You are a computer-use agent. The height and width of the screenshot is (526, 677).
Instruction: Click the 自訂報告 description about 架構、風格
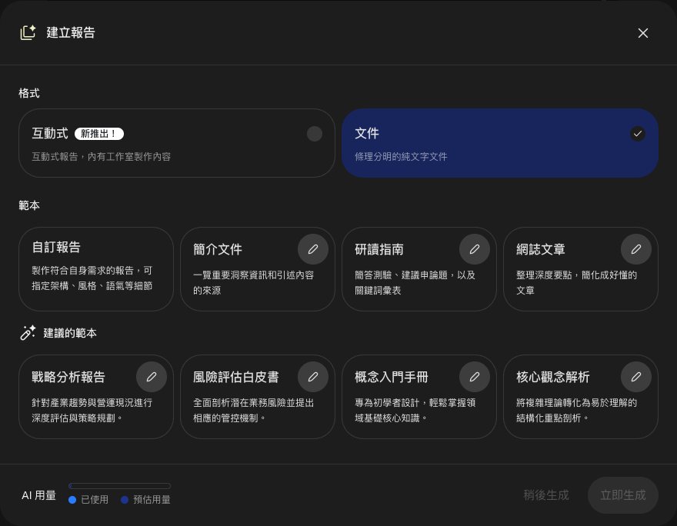pyautogui.click(x=92, y=278)
